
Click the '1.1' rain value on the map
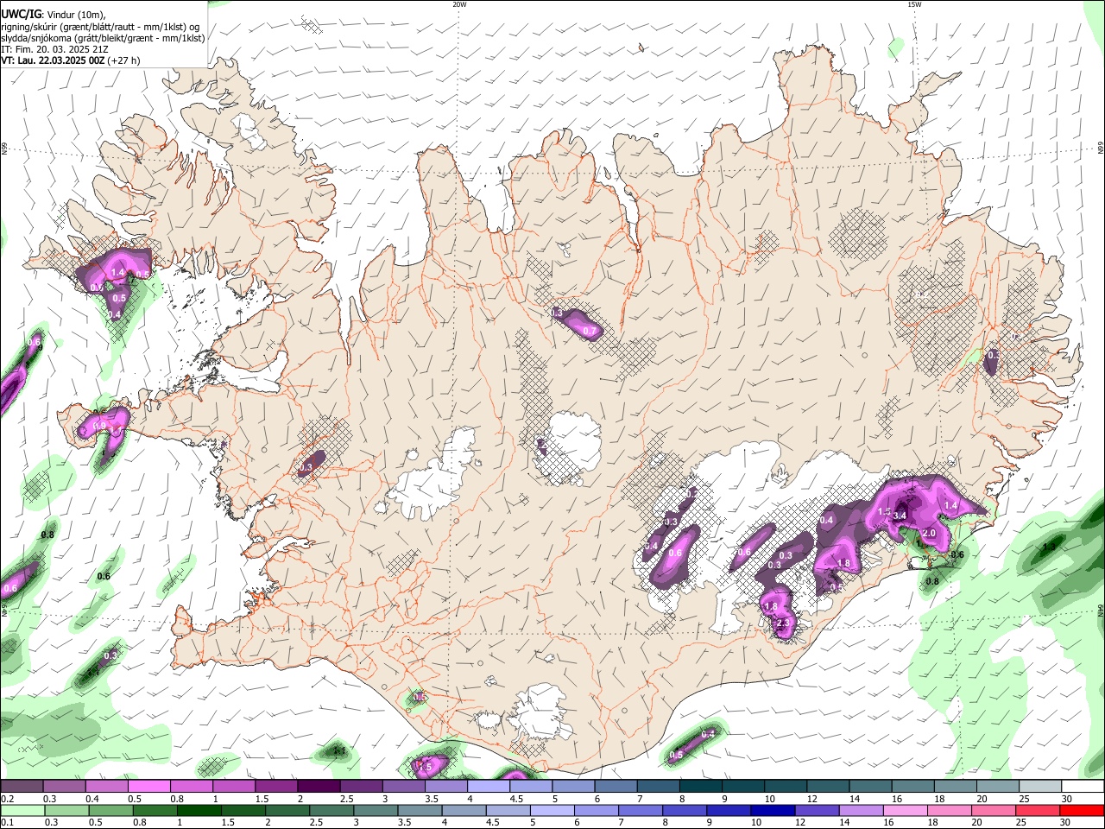(339, 751)
